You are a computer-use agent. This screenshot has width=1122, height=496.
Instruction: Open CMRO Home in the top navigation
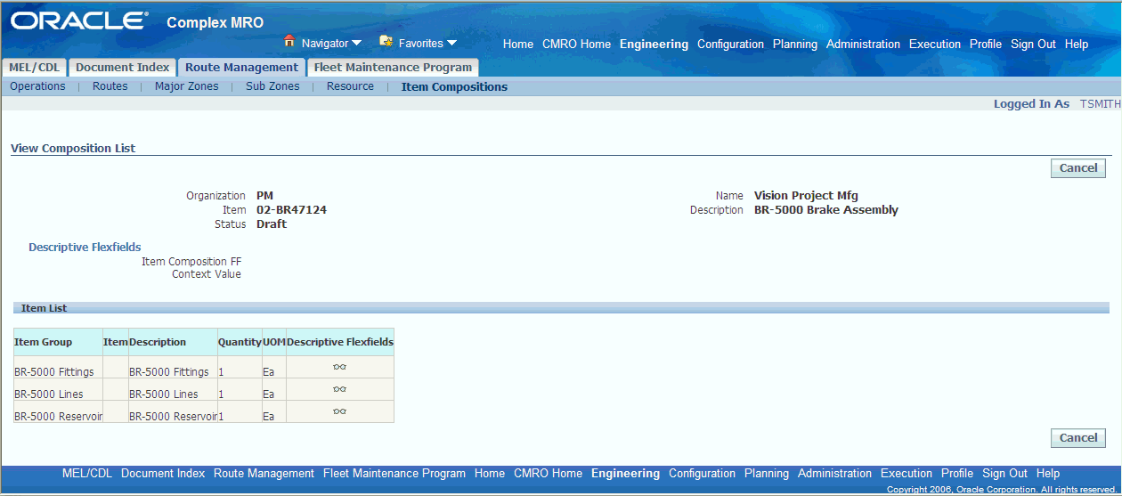[x=576, y=45]
